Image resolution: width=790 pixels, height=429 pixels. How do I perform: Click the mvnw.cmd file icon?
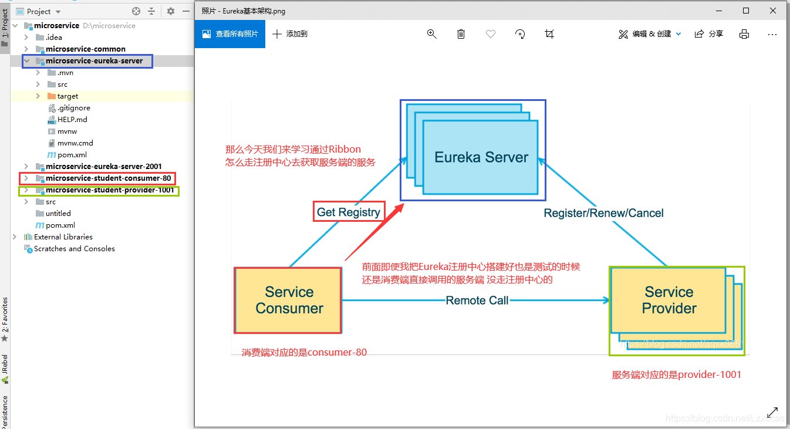coord(52,143)
